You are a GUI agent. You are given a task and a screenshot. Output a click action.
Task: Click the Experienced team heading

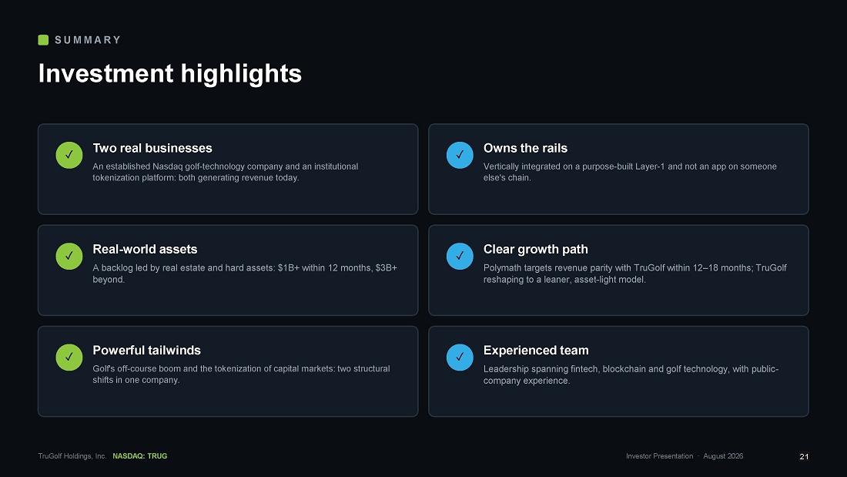pos(536,351)
